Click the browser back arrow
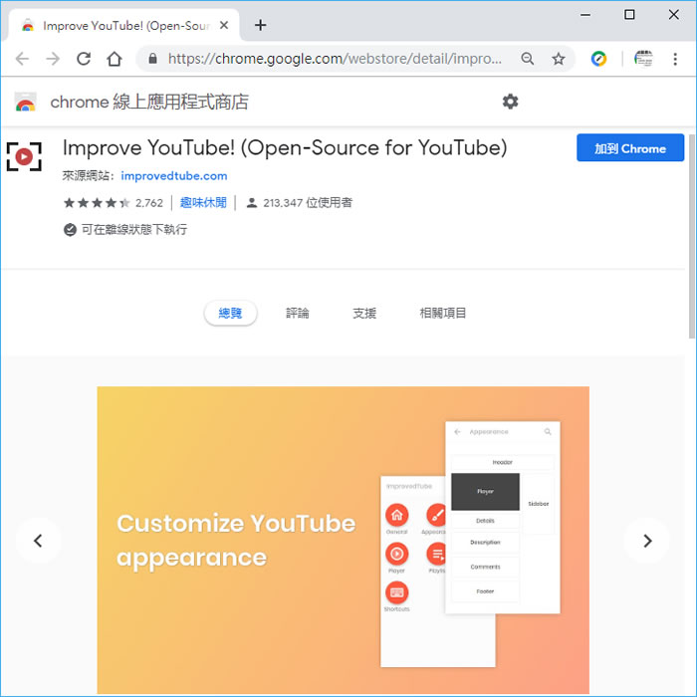The image size is (697, 697). tap(22, 59)
